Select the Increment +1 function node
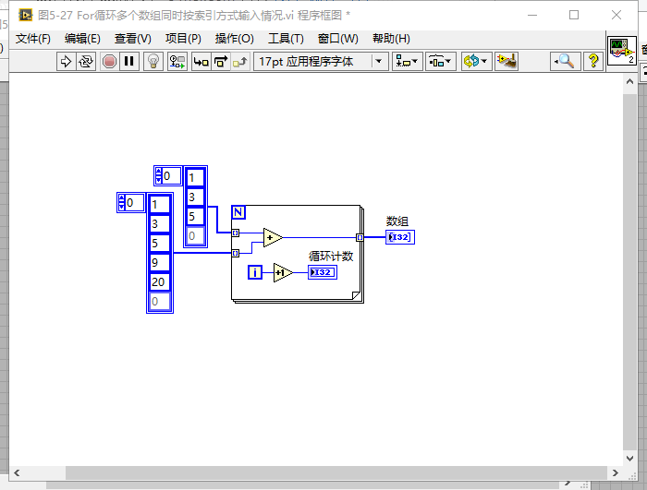Screen dimensions: 647x490 point(283,273)
